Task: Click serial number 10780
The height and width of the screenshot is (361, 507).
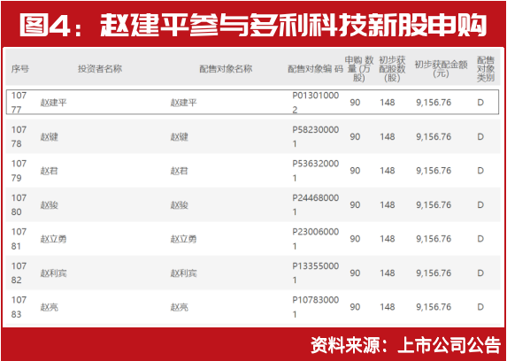Action: [19, 204]
